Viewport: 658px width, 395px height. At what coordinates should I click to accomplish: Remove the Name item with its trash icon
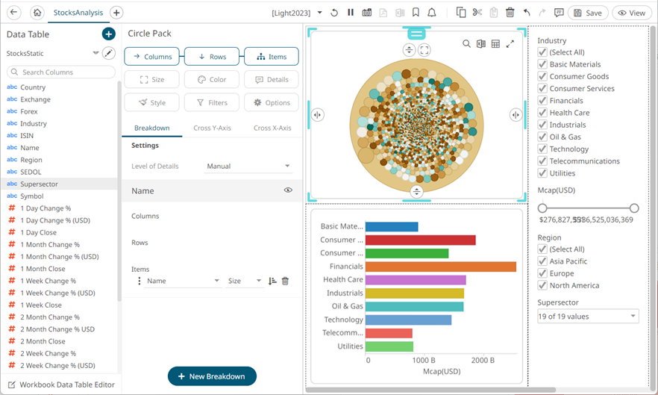(x=285, y=281)
